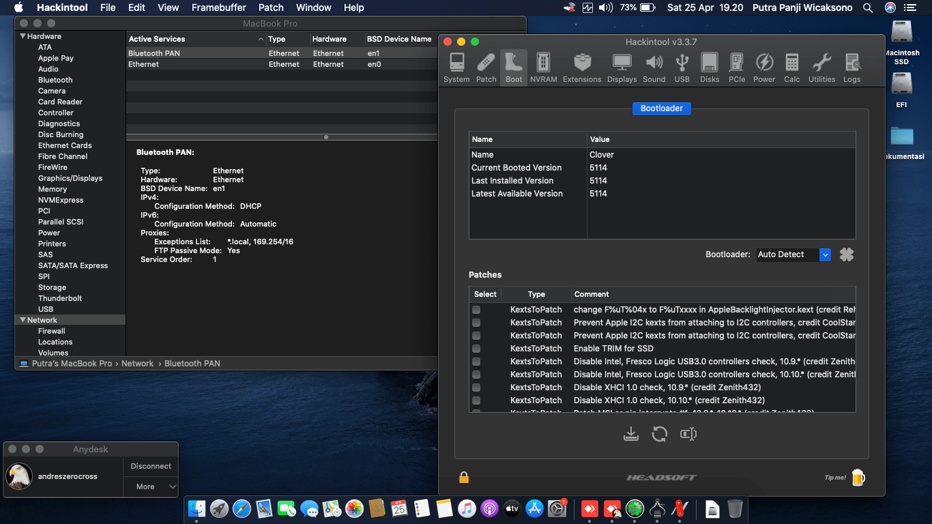
Task: Select Graphics/Displays in the sidebar
Action: click(x=70, y=178)
